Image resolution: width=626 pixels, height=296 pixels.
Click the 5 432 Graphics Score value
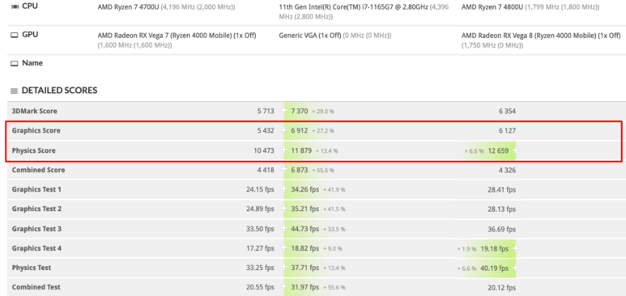[x=266, y=130]
